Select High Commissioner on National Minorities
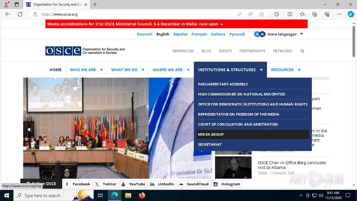Viewport: 357px width, 201px height. 253,94
